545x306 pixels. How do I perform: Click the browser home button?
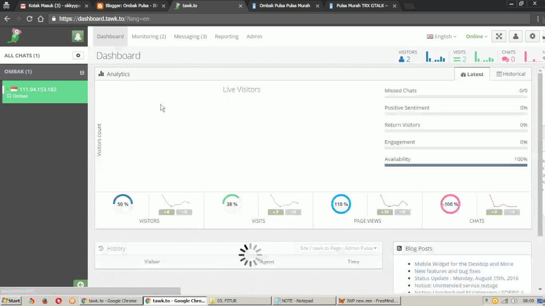pos(40,19)
